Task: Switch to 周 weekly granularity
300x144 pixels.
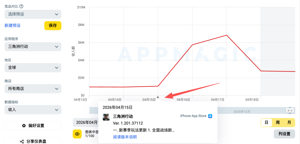Action: tap(277, 123)
